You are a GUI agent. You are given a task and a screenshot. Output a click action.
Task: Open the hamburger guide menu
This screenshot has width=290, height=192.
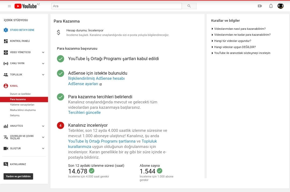9,6
